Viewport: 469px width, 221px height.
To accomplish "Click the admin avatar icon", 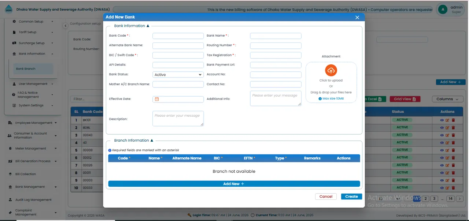I will 443,10.
